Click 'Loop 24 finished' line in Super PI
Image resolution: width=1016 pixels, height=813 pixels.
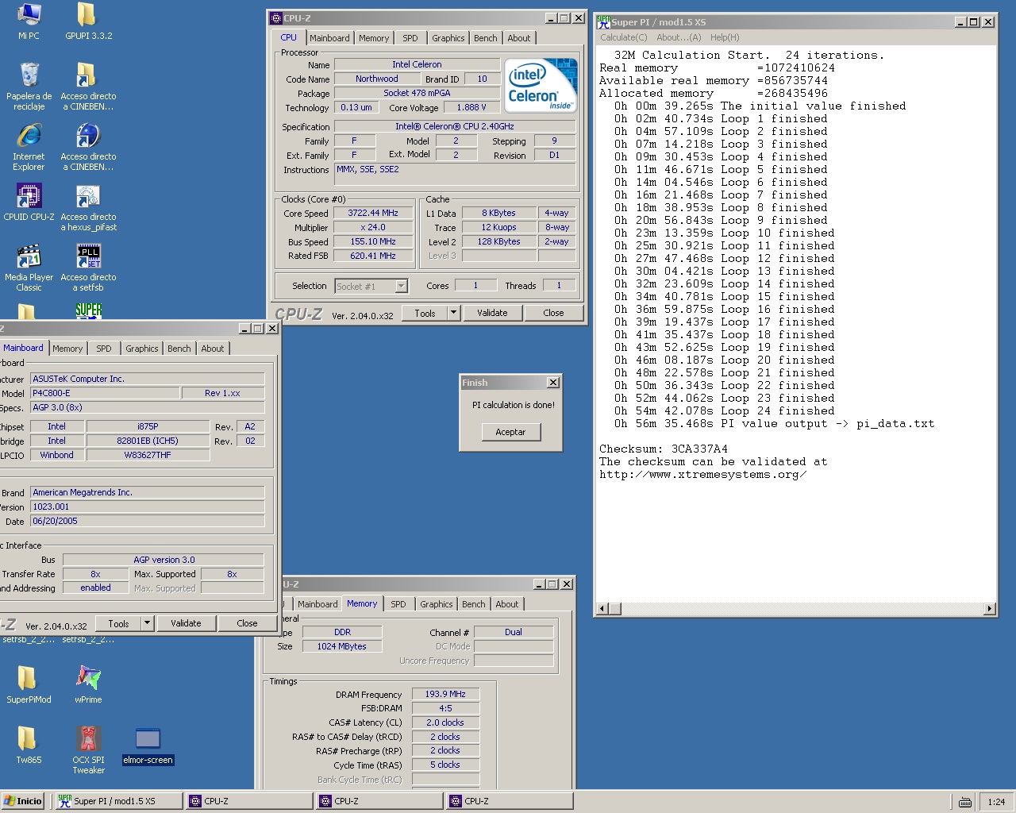(x=725, y=410)
